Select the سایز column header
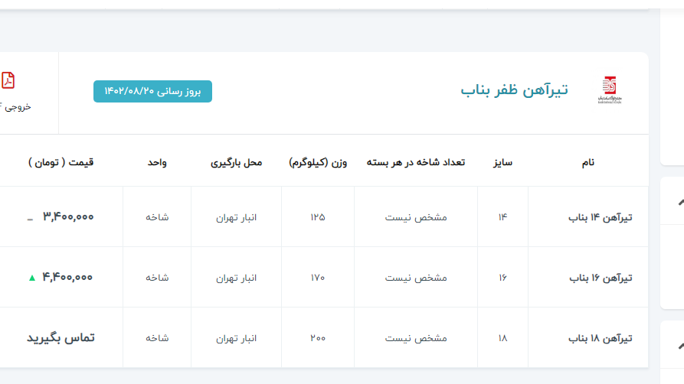684x384 pixels. pyautogui.click(x=502, y=162)
